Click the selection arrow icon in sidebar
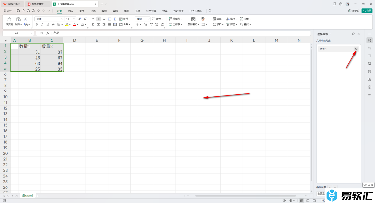 point(369,40)
